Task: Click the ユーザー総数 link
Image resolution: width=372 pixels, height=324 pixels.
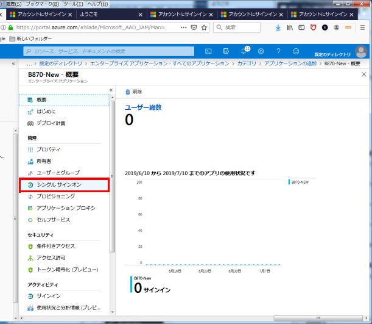Action: coord(143,107)
